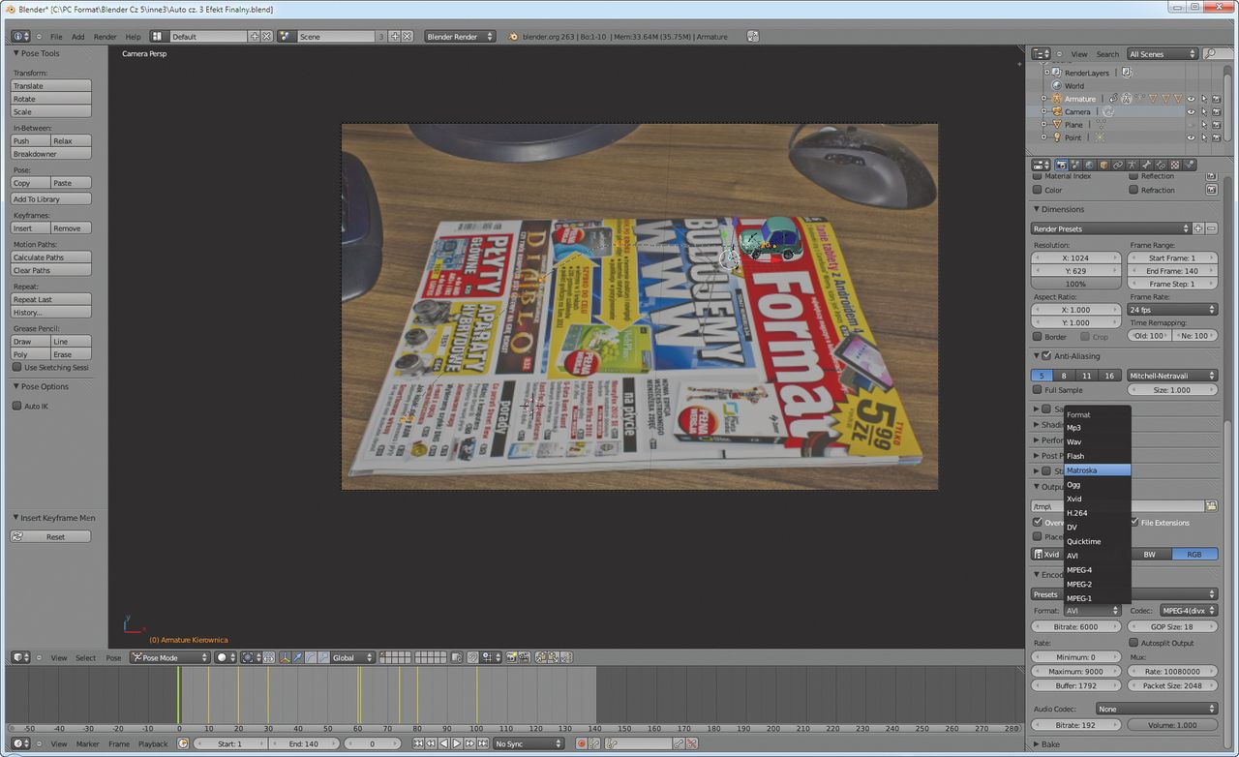Click the Breakdowner button
Viewport: 1239px width, 757px height.
click(x=51, y=154)
